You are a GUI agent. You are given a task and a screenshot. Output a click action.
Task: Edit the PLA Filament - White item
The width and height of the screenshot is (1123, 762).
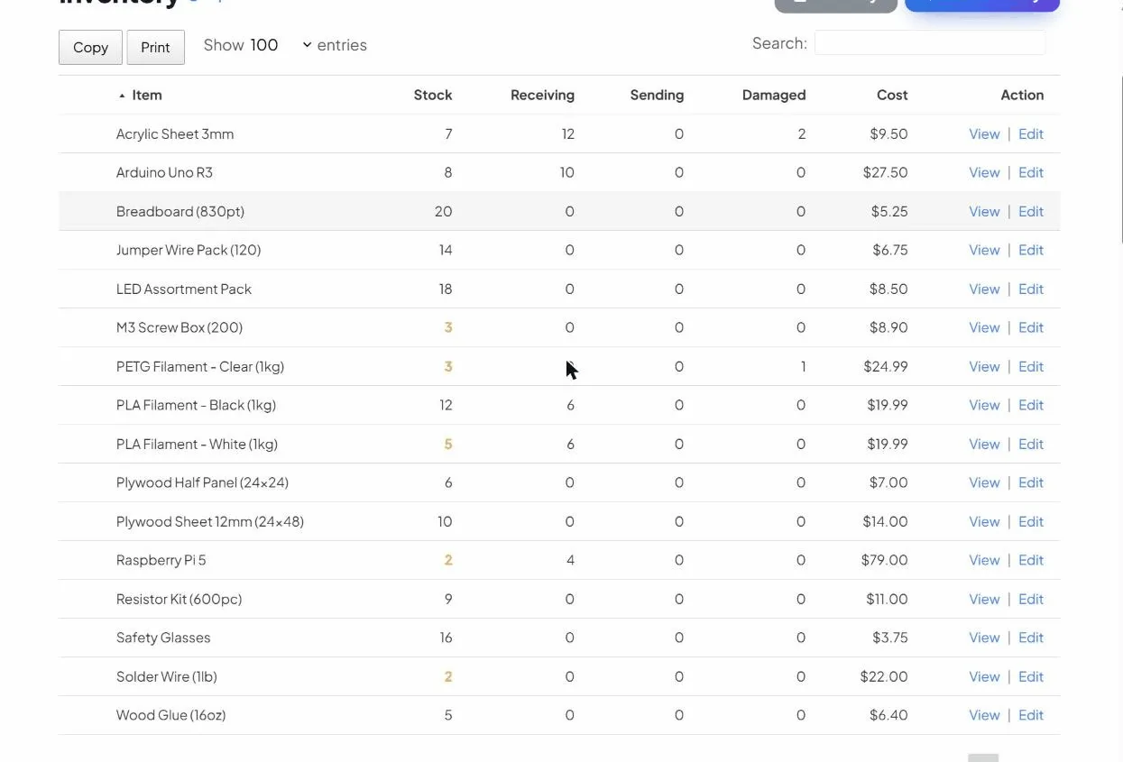coord(1031,444)
